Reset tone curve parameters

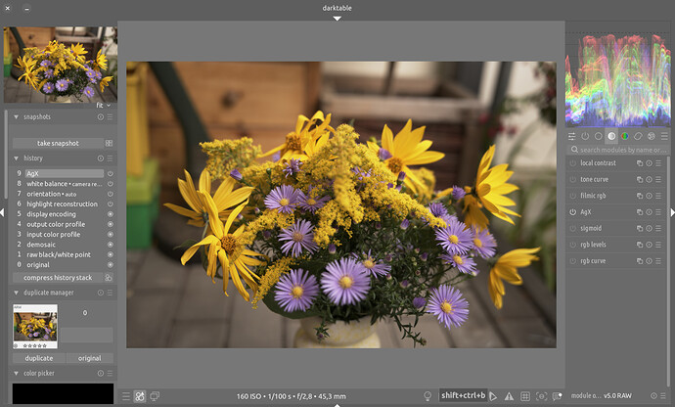pyautogui.click(x=650, y=180)
